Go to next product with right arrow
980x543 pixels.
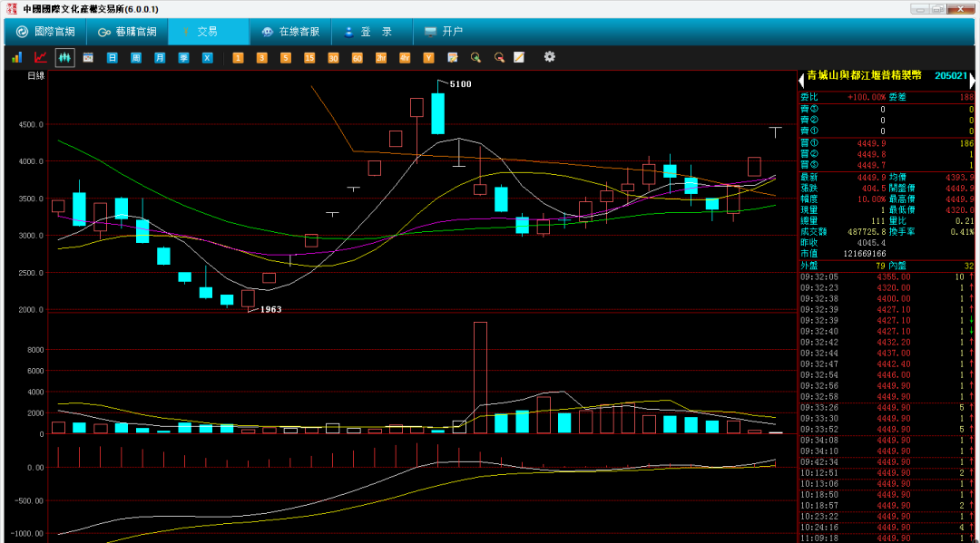tap(972, 81)
